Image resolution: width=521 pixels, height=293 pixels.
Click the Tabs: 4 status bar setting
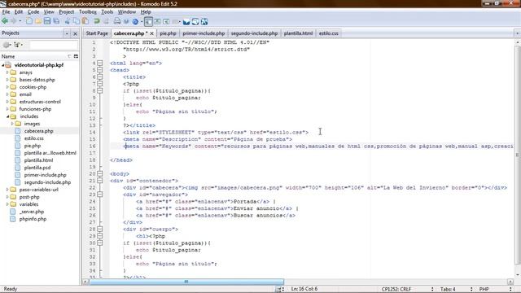point(449,289)
